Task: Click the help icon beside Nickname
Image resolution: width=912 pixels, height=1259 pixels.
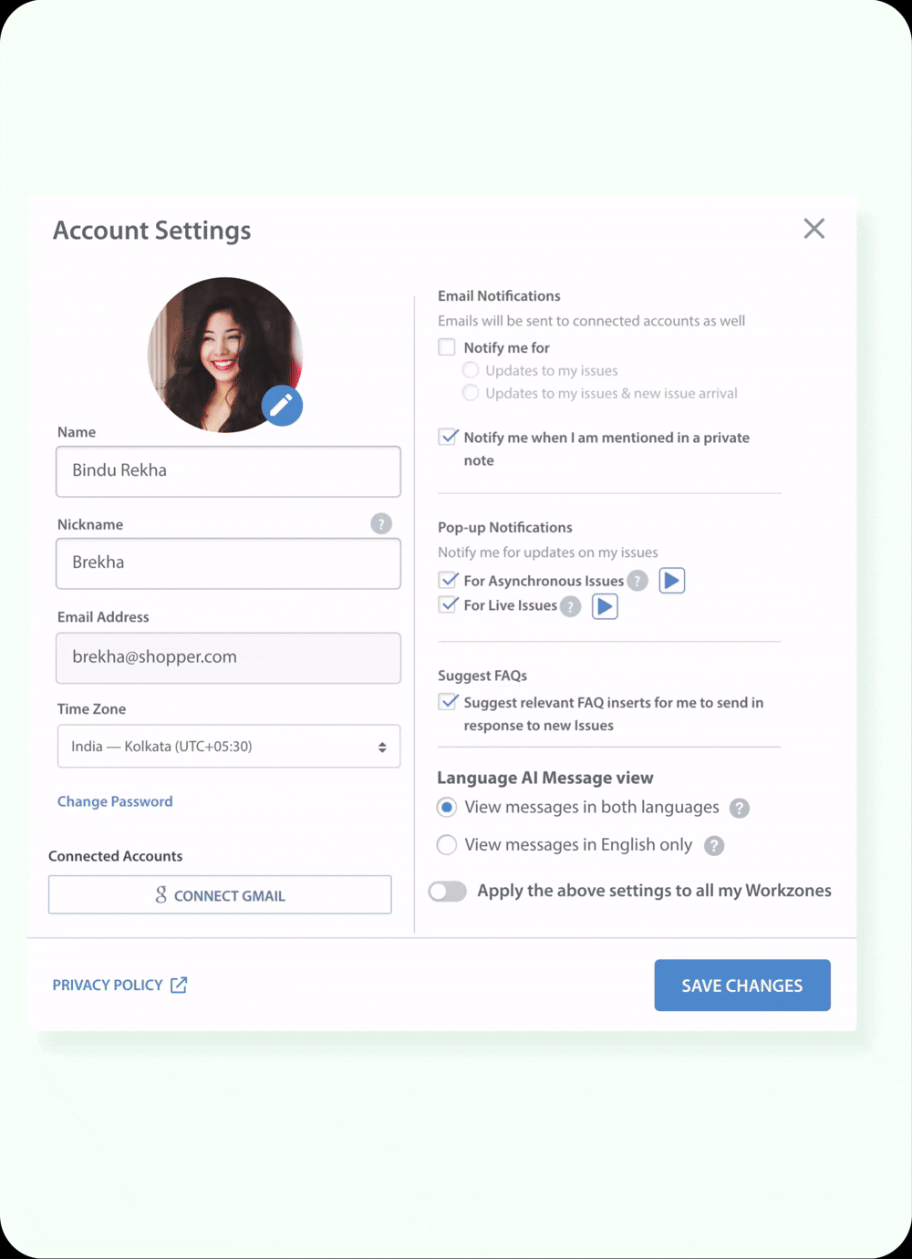Action: tap(381, 523)
